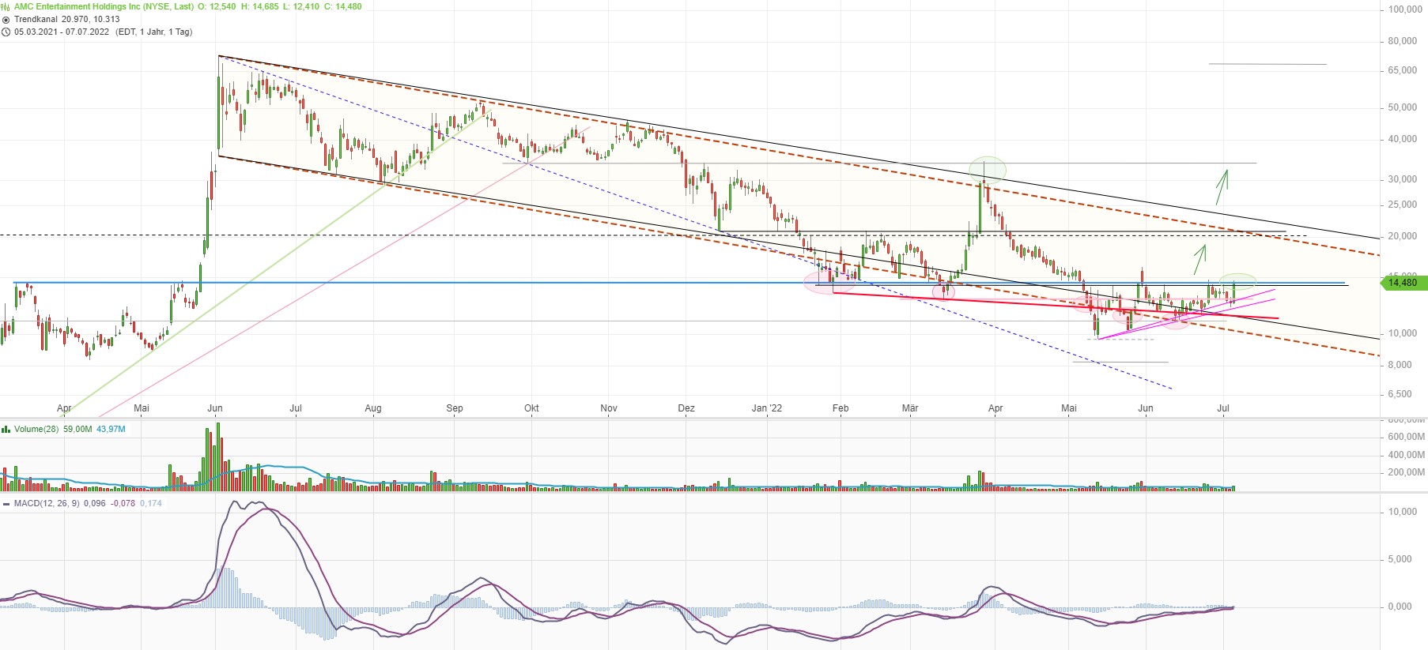This screenshot has height=650, width=1428.
Task: Click the date range 05.03.2021 - 07.07.2022
Action: (x=61, y=32)
